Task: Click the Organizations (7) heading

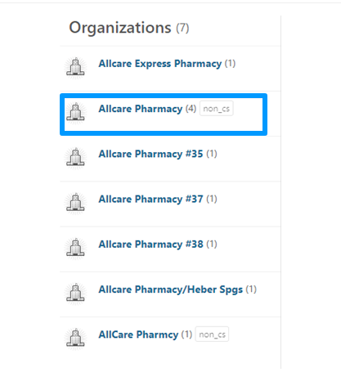Action: [129, 28]
